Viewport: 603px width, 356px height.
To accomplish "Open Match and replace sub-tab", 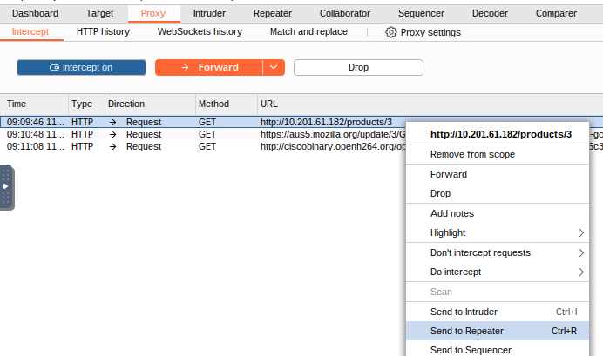I will pos(308,31).
